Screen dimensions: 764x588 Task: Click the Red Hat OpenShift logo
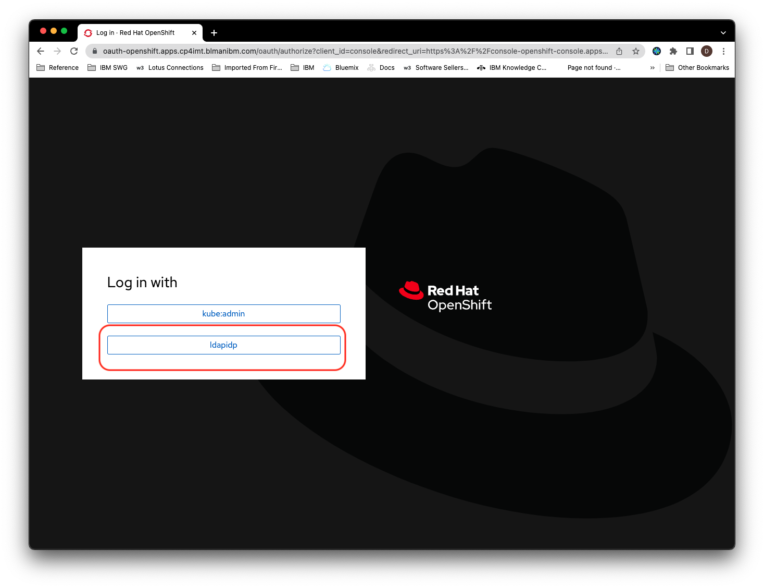click(x=445, y=297)
